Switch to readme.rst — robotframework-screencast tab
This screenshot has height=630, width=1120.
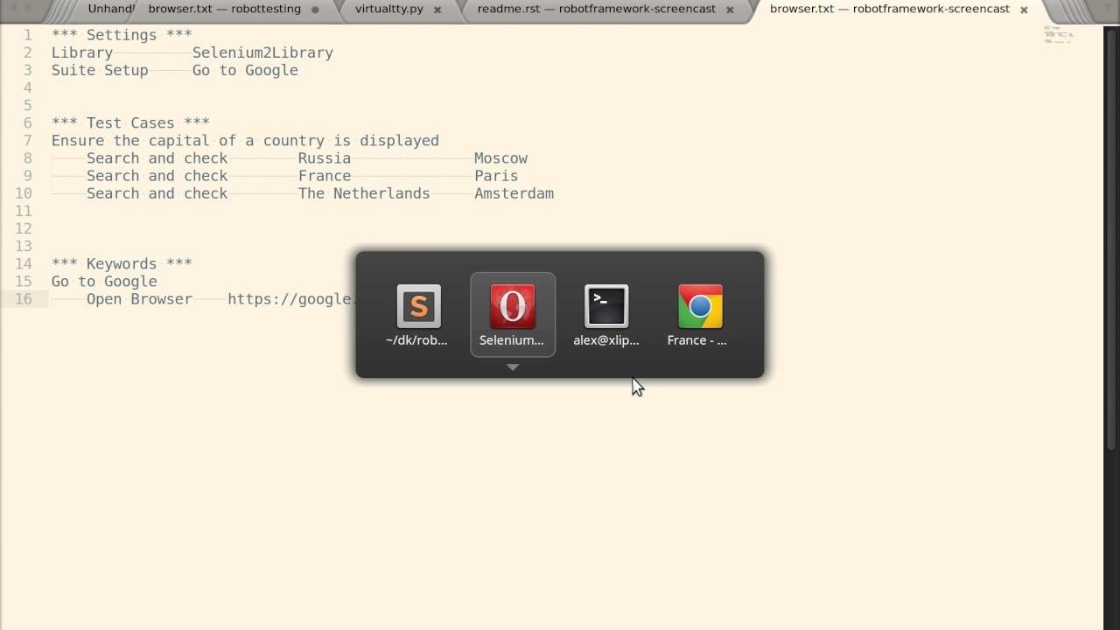click(x=596, y=9)
